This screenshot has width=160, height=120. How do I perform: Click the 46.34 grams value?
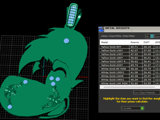pyautogui.click(x=134, y=80)
